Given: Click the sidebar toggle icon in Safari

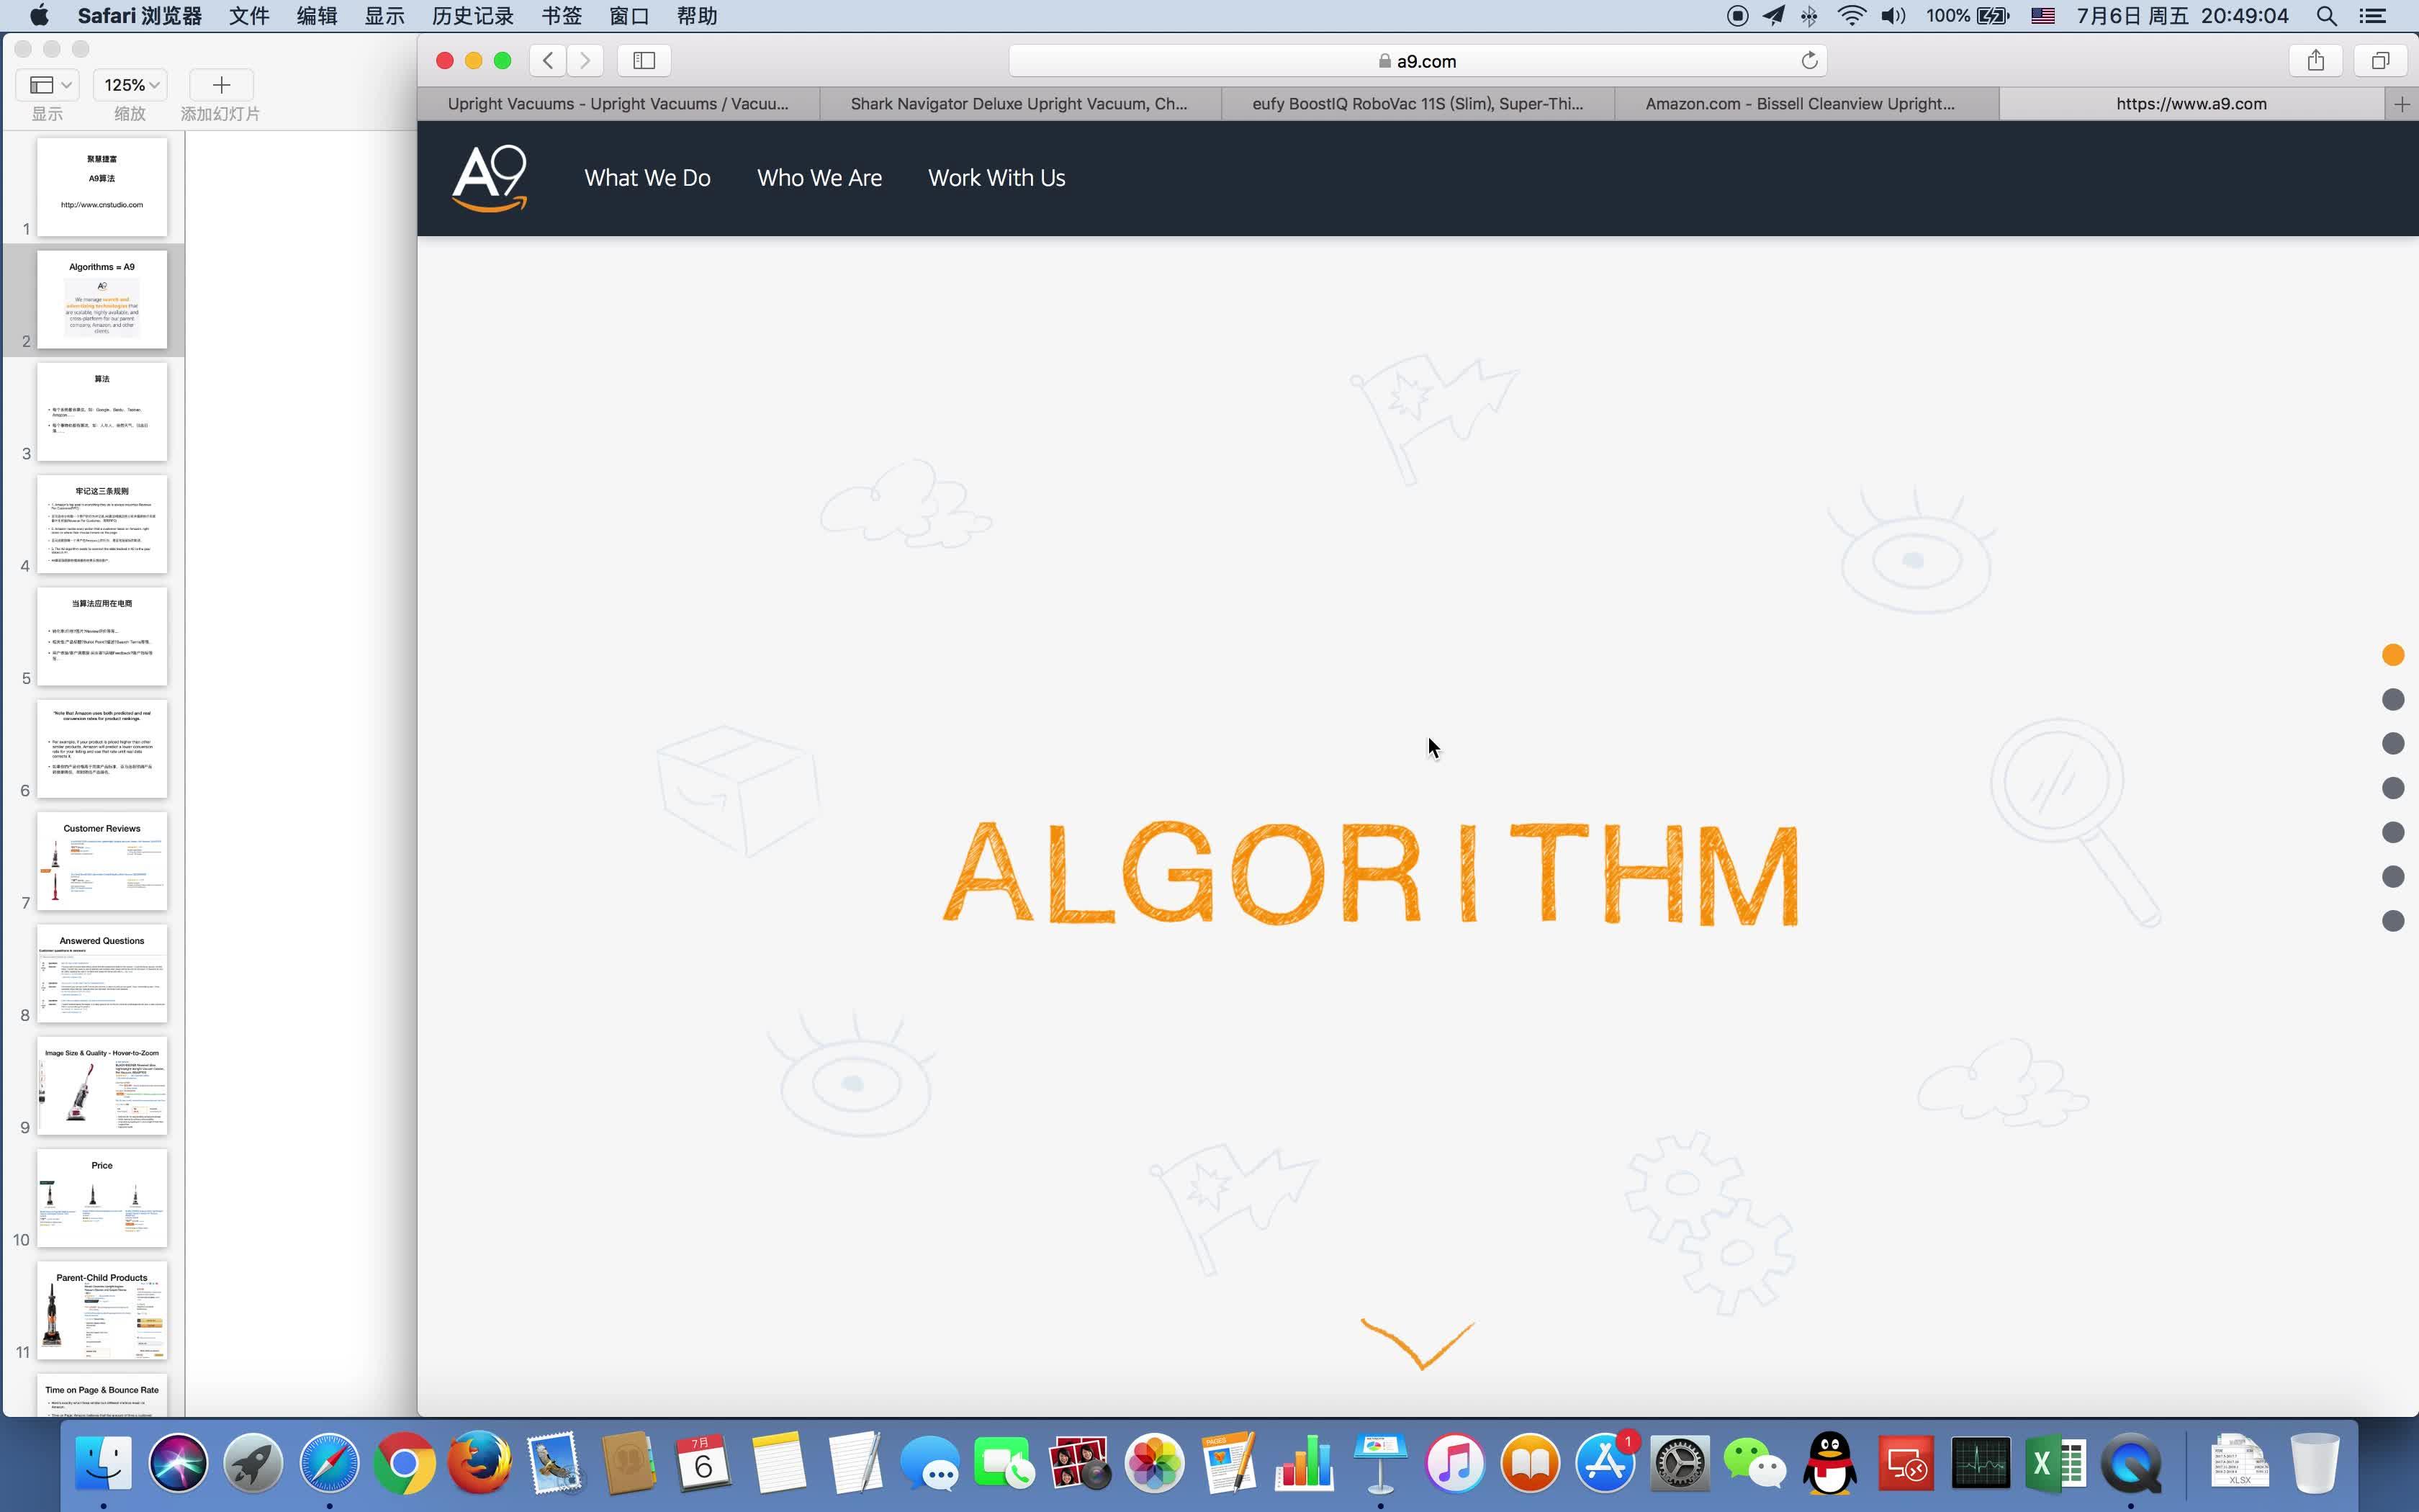Looking at the screenshot, I should (x=644, y=61).
